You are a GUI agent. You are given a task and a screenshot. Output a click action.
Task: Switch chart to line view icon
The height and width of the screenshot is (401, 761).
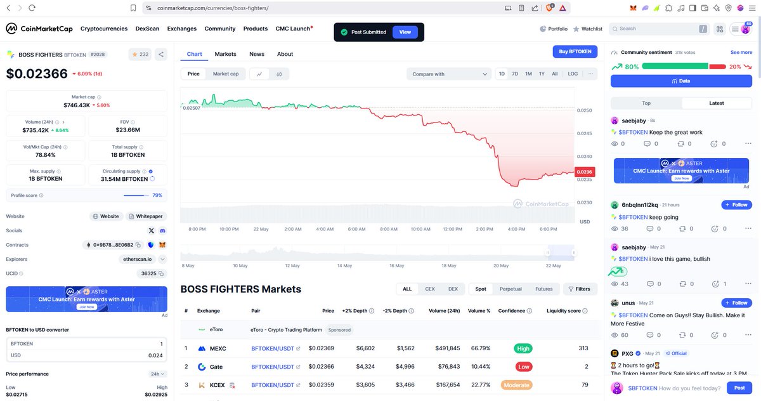(x=259, y=74)
